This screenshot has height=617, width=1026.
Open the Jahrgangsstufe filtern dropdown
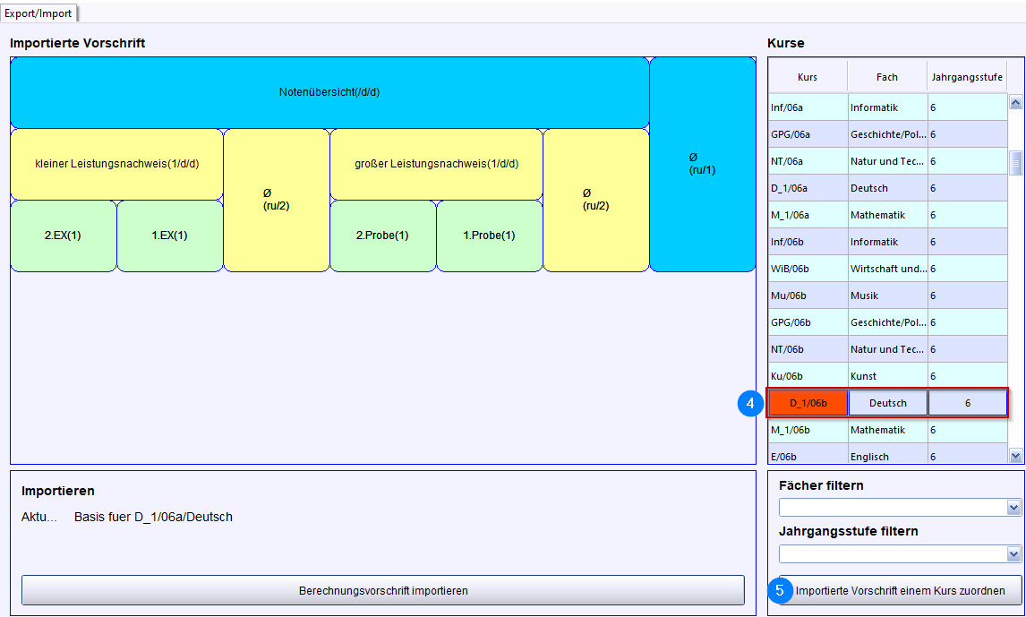coord(1013,554)
